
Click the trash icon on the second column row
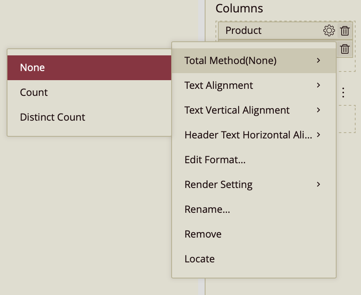click(344, 50)
